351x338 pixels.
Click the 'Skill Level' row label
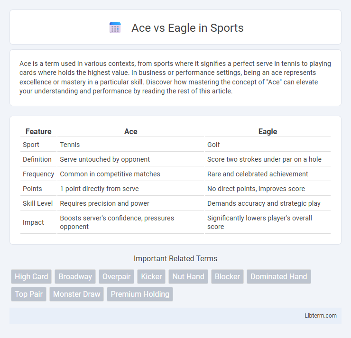click(x=38, y=203)
